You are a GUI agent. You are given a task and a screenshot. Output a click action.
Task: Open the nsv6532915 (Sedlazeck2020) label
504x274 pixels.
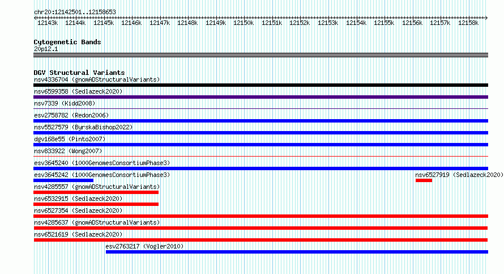[x=78, y=199]
